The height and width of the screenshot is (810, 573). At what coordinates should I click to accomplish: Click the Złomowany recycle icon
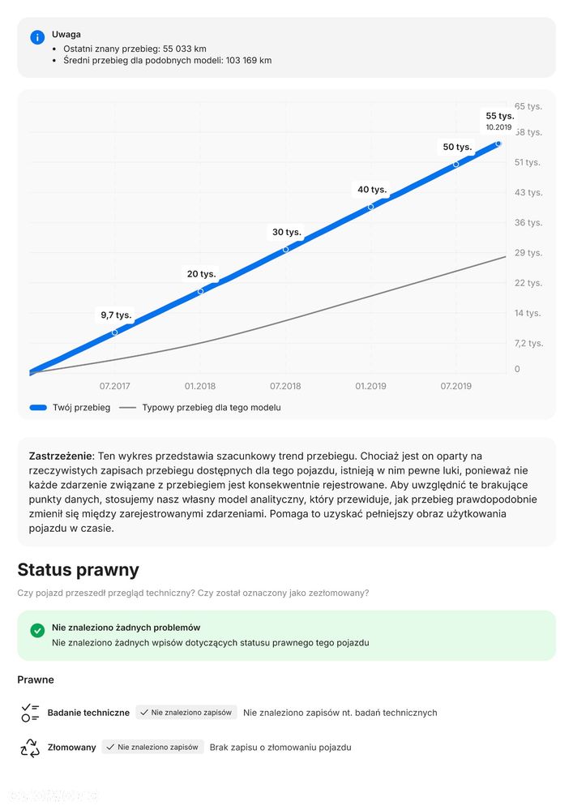click(x=30, y=748)
